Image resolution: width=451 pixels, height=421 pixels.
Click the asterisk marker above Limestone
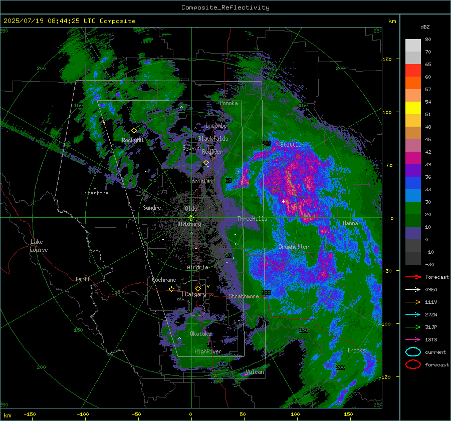(x=95, y=189)
